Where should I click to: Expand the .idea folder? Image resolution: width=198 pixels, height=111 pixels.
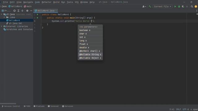click(4, 17)
